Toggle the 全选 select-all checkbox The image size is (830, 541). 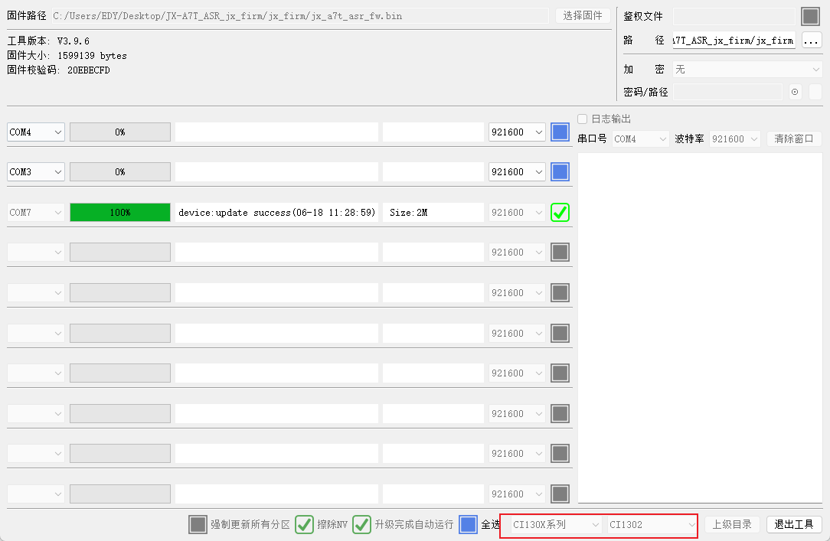469,525
